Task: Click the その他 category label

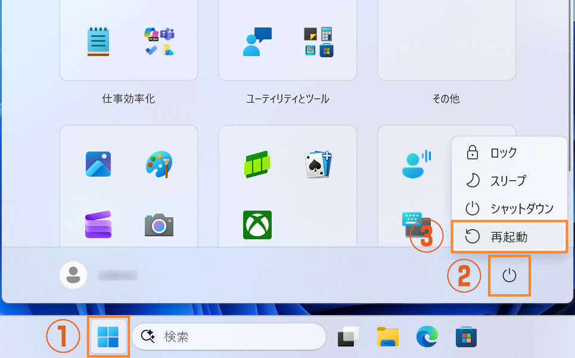Action: point(446,98)
